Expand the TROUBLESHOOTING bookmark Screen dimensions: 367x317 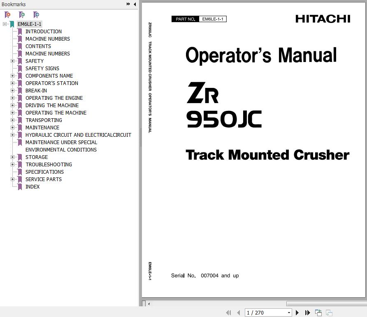click(x=12, y=165)
